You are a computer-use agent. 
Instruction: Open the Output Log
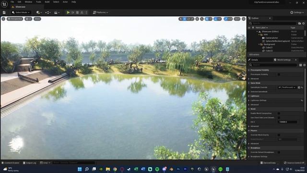coord(30,163)
